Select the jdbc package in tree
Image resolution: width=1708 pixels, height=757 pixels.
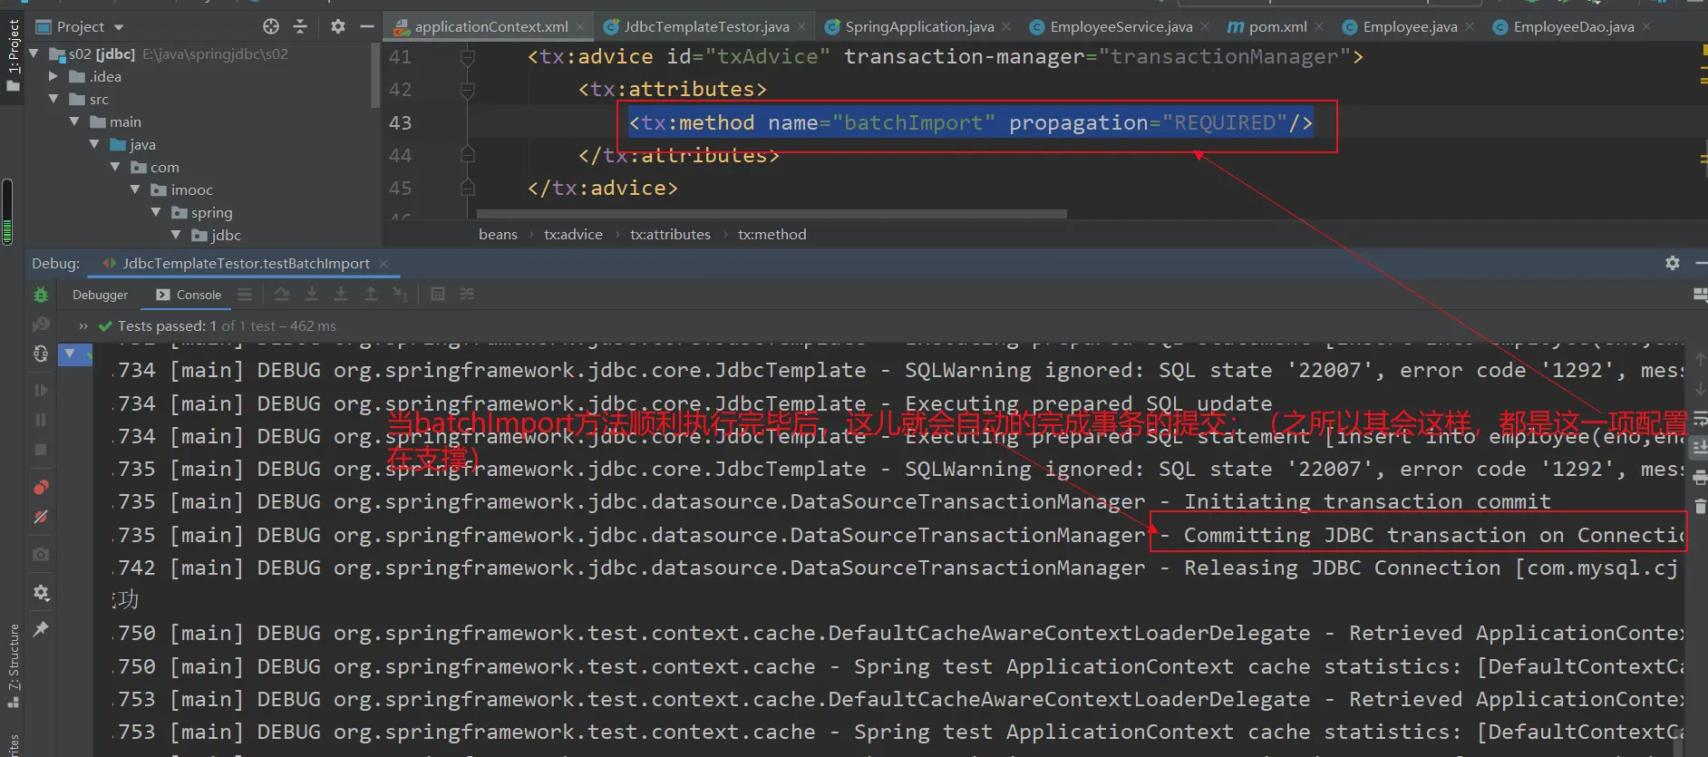coord(226,235)
